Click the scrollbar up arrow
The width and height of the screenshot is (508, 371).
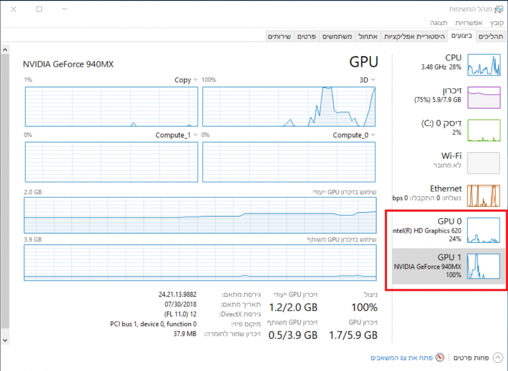(5, 50)
